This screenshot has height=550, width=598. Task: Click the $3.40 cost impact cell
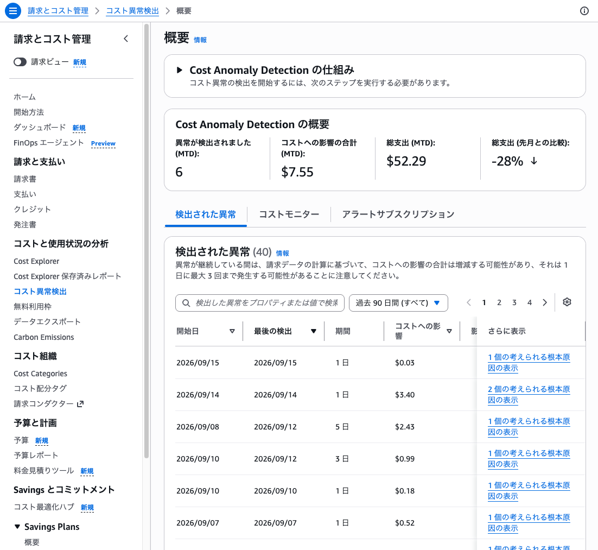(x=405, y=395)
